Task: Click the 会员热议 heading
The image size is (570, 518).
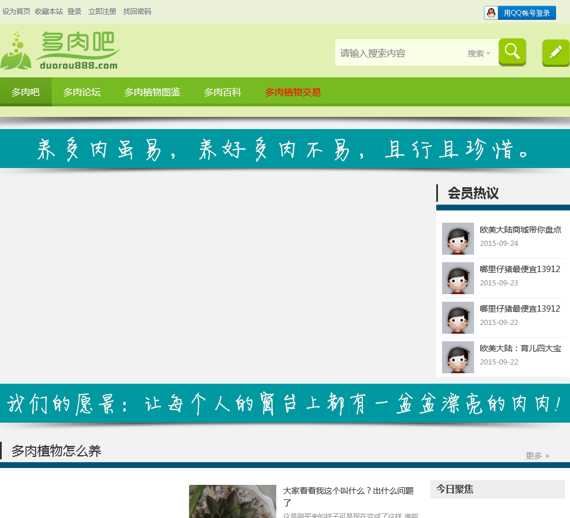Action: pos(473,193)
